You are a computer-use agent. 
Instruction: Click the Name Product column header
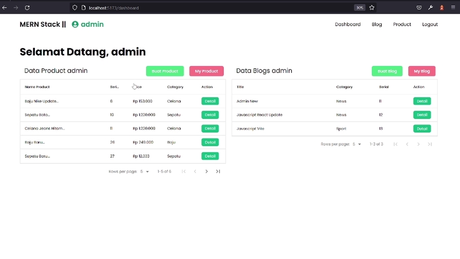tap(37, 87)
